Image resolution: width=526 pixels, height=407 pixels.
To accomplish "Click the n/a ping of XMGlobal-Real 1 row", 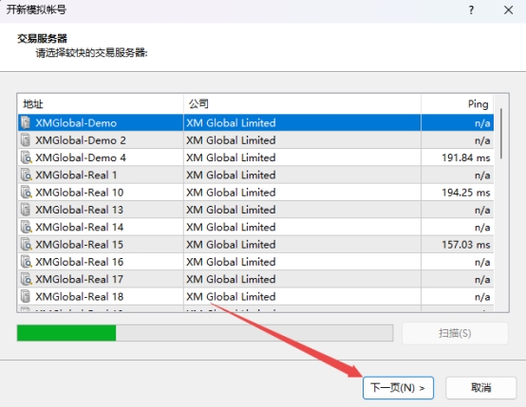I will (482, 176).
